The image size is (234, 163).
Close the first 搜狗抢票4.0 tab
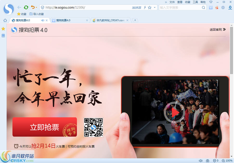pyautogui.click(x=47, y=21)
